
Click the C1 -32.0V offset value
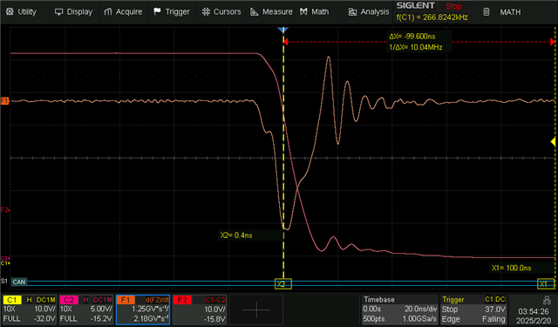(x=44, y=319)
